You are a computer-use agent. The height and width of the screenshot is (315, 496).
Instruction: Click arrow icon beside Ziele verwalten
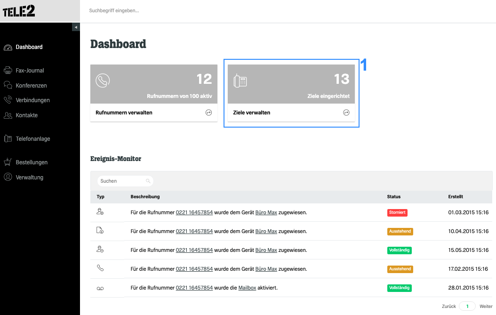pos(346,113)
